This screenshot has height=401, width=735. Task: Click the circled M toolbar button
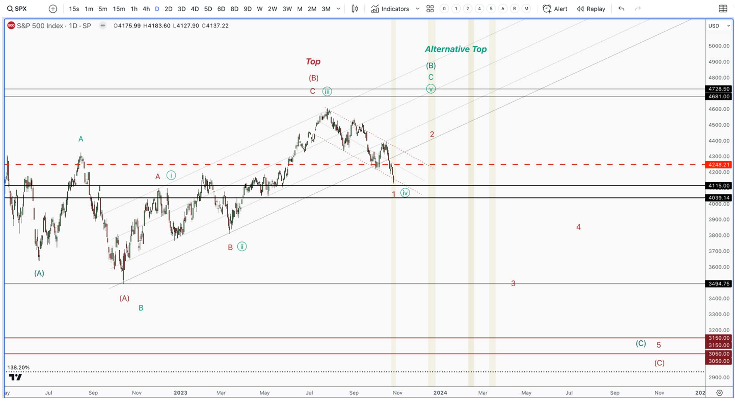(526, 9)
